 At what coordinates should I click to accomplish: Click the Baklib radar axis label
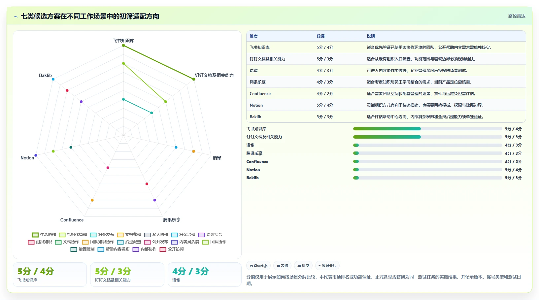[45, 75]
